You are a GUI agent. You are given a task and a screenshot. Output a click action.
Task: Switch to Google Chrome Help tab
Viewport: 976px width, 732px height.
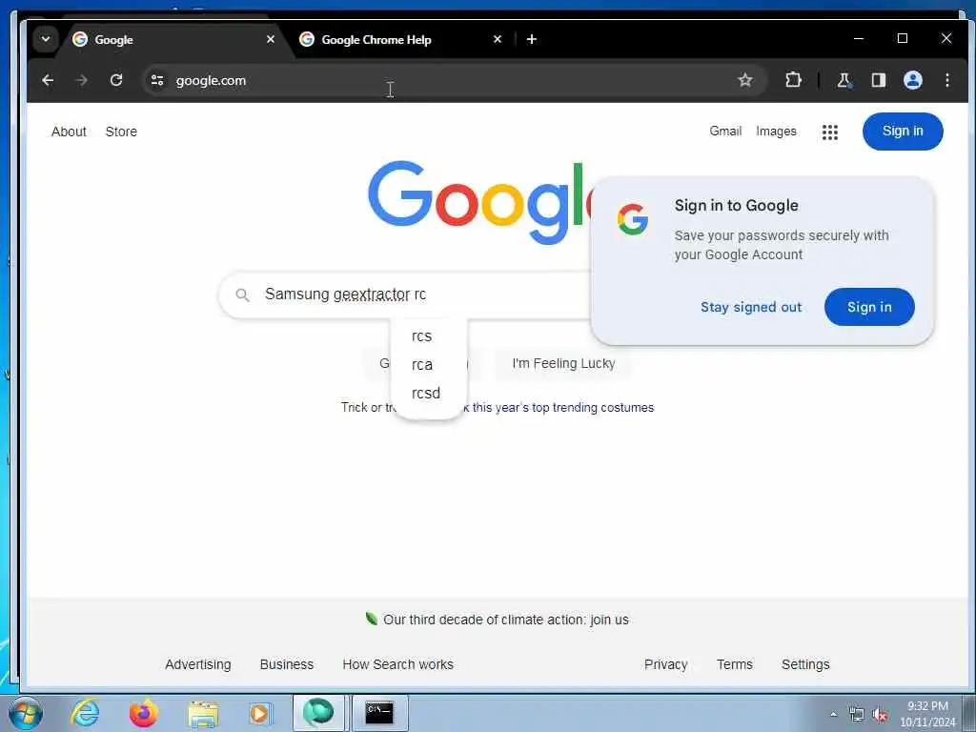point(398,39)
